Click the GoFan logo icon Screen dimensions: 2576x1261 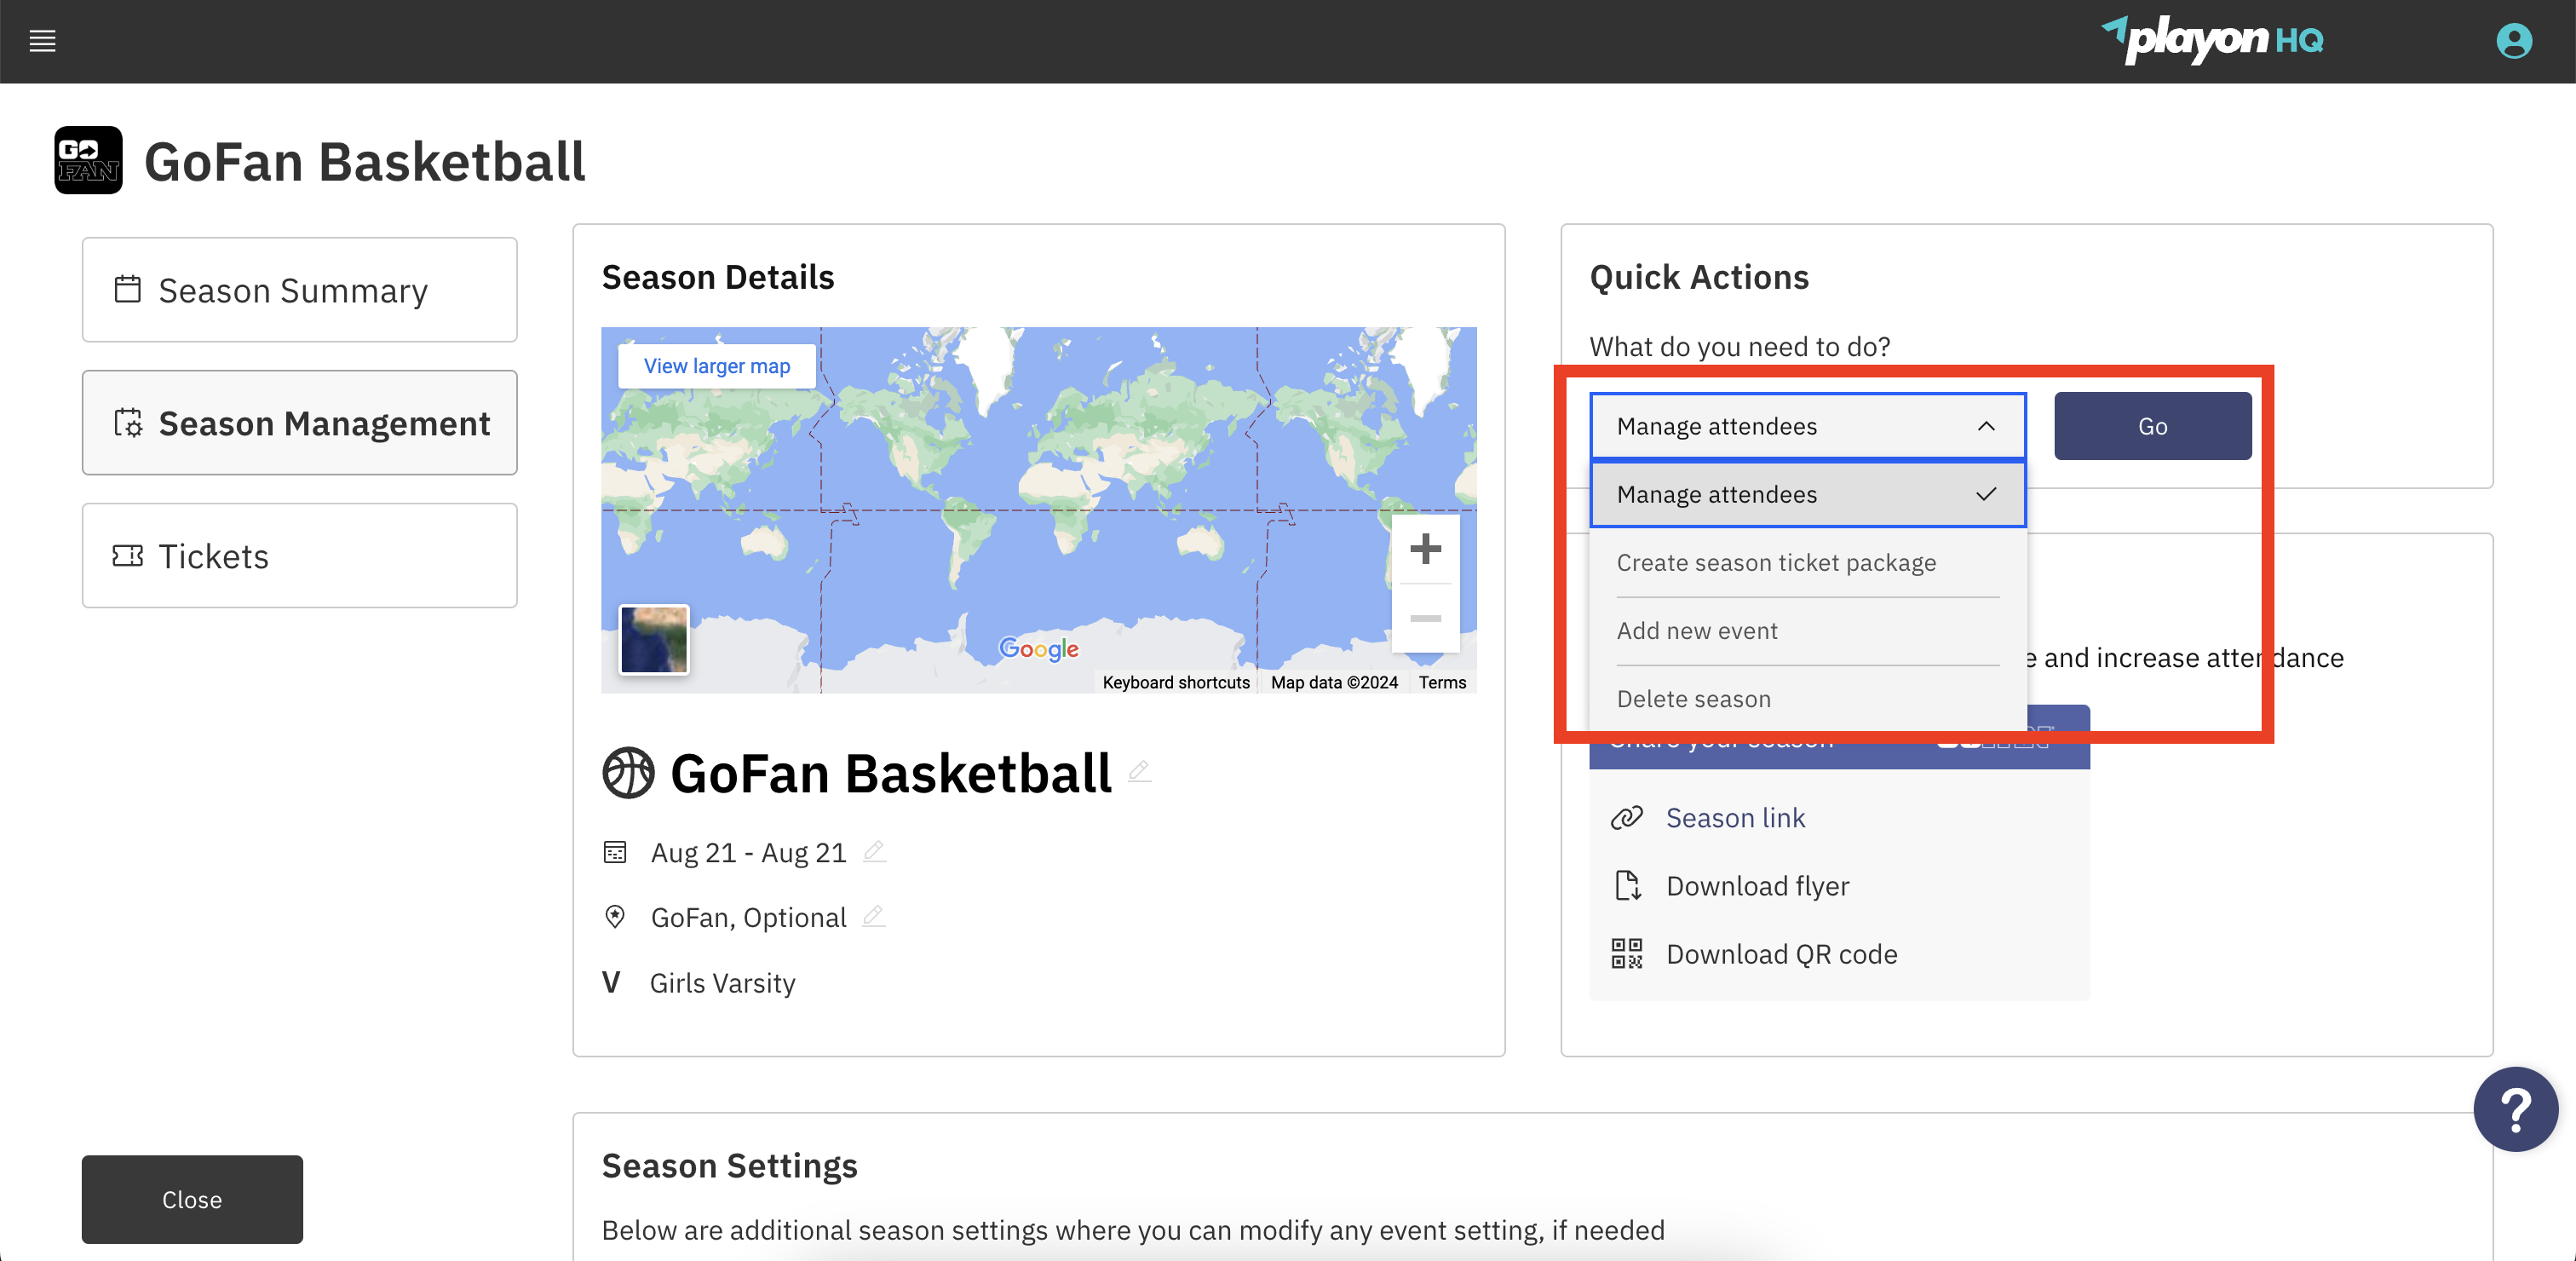point(88,160)
